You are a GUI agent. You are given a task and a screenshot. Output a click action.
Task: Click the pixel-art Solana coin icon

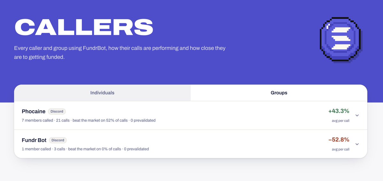coord(341,40)
